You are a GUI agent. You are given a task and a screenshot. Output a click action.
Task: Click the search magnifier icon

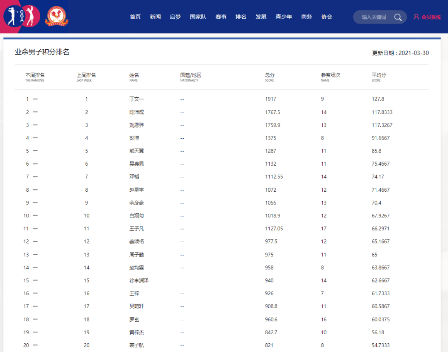(x=398, y=17)
